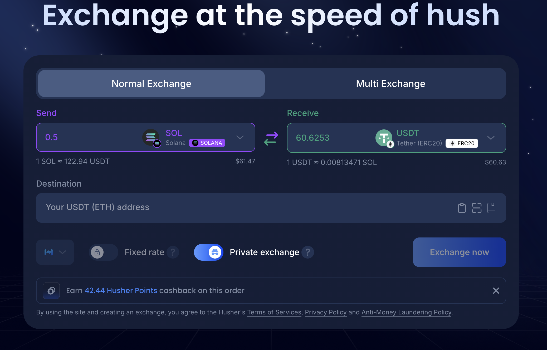Switch to the Multi Exchange tab

point(390,84)
